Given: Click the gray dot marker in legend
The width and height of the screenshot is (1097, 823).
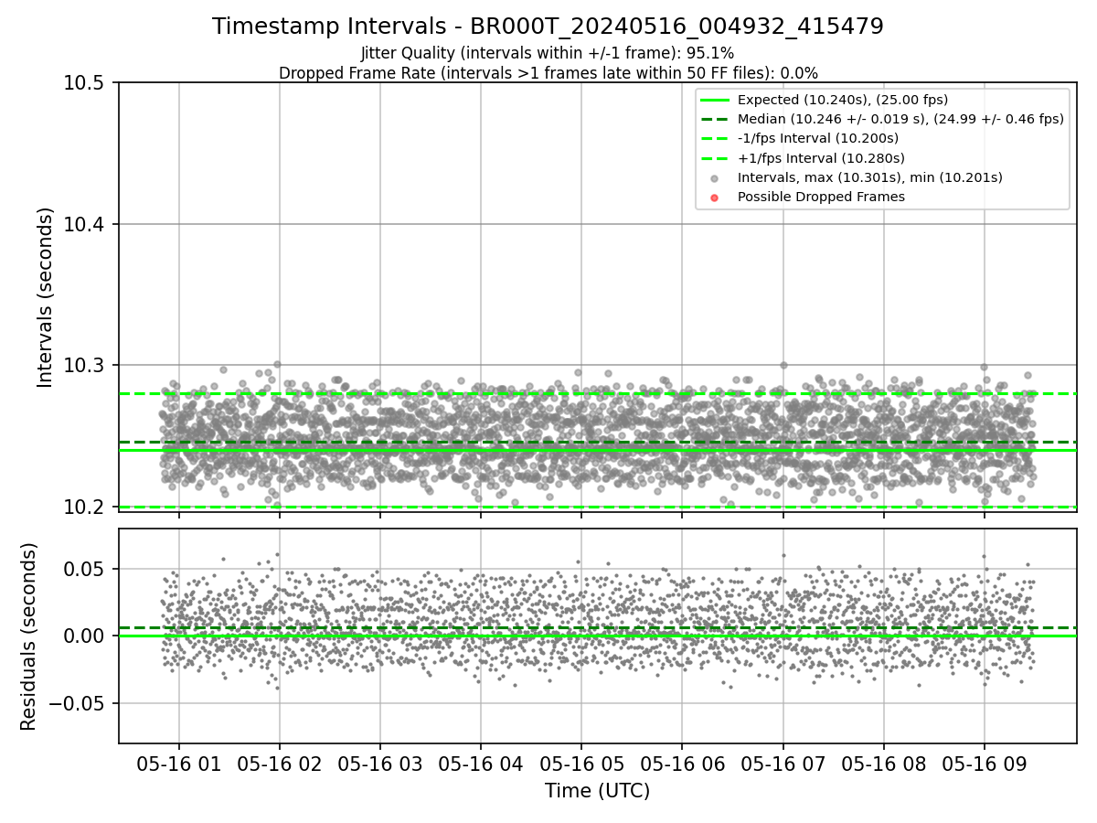Looking at the screenshot, I should point(715,178).
